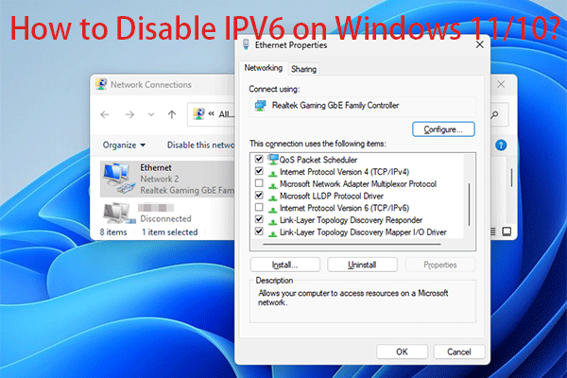Go back in Network Connections window
The width and height of the screenshot is (567, 378).
tap(105, 114)
